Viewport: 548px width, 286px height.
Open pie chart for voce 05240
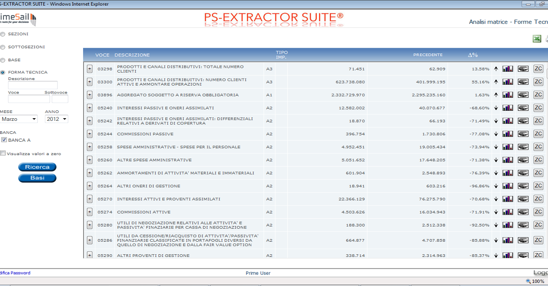point(523,108)
